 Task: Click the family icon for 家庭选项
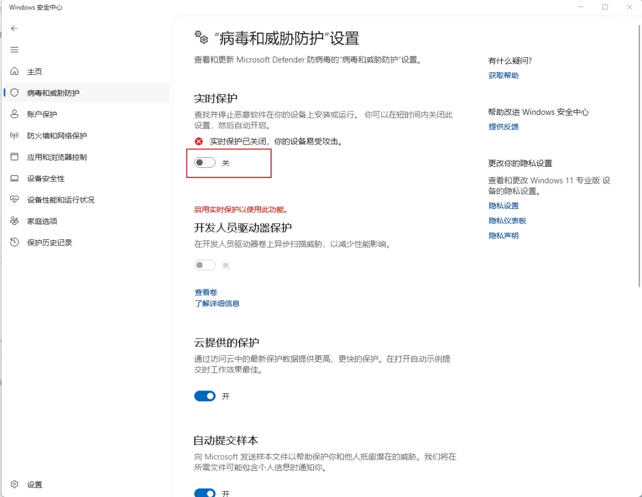[14, 221]
